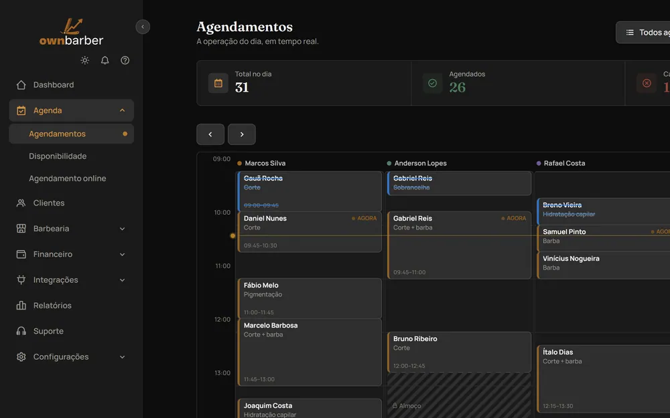Collapse the Agenda menu chevron
Viewport: 670px width, 418px height.
[x=122, y=110]
